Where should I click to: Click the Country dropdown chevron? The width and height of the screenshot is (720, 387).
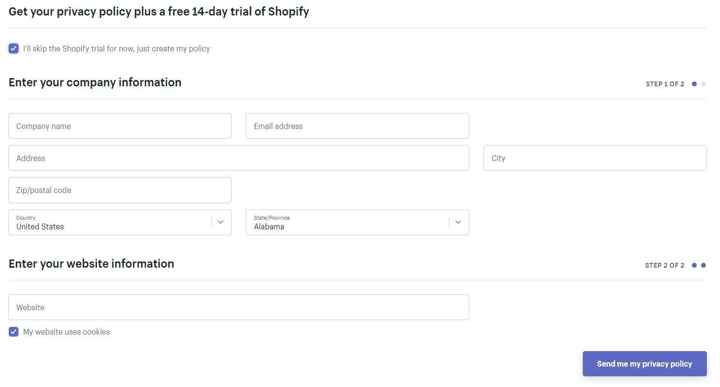tap(221, 222)
